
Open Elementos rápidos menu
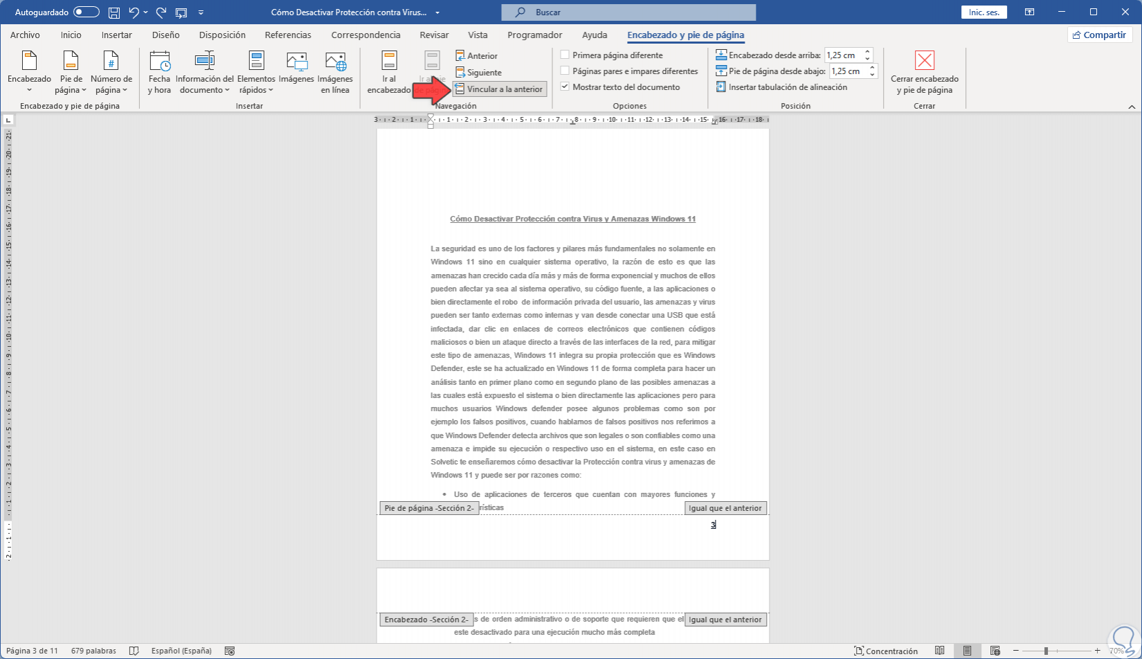click(x=256, y=72)
